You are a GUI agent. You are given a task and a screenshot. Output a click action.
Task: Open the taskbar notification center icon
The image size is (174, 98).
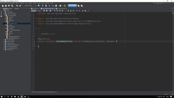pyautogui.click(x=171, y=97)
